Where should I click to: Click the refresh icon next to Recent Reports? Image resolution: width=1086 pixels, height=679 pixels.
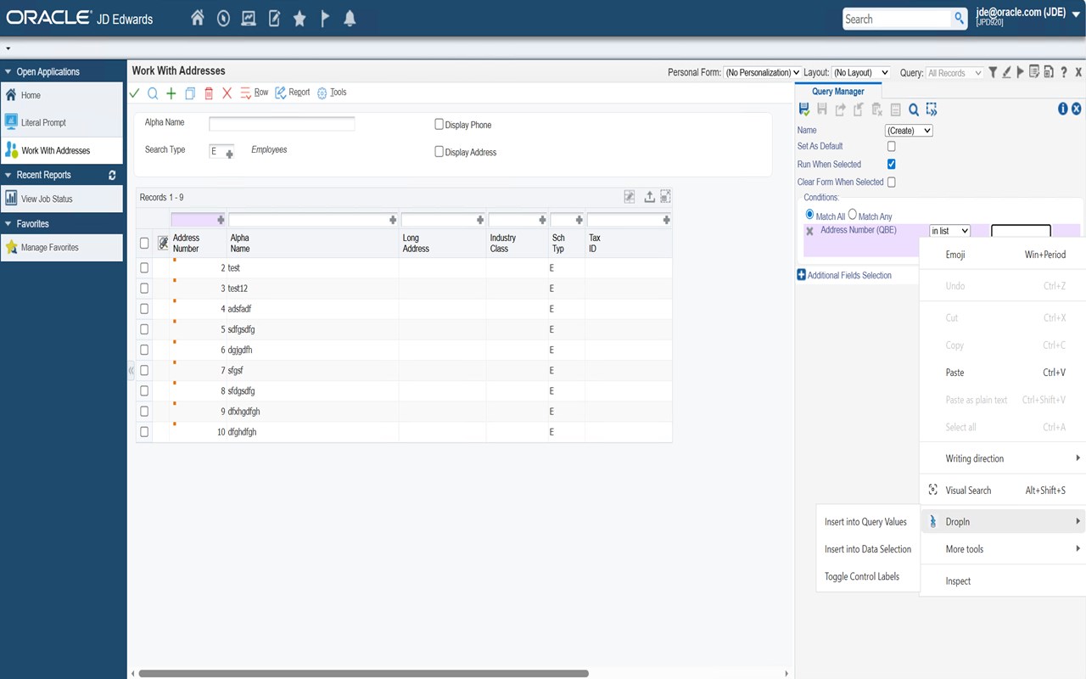click(x=112, y=175)
